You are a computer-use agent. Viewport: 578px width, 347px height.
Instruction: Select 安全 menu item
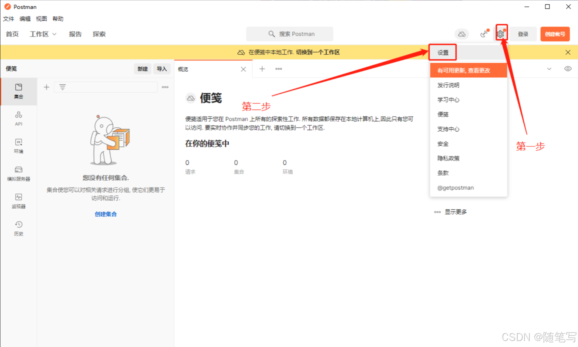click(468, 144)
